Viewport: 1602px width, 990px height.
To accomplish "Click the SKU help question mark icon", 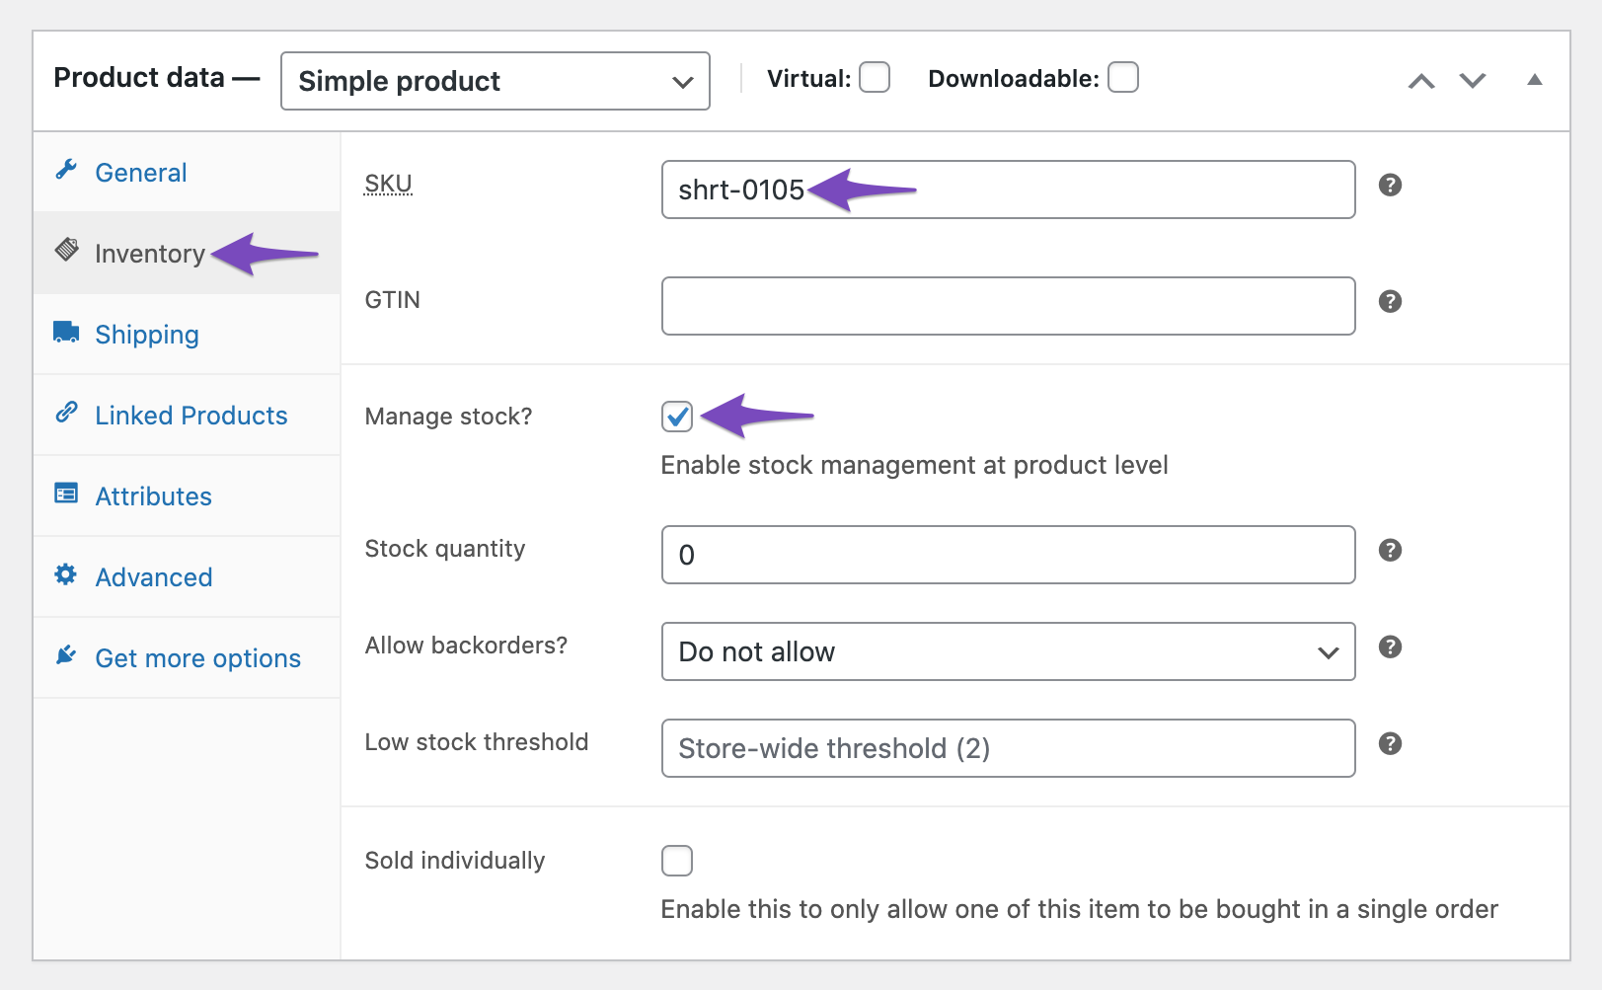I will 1390,185.
